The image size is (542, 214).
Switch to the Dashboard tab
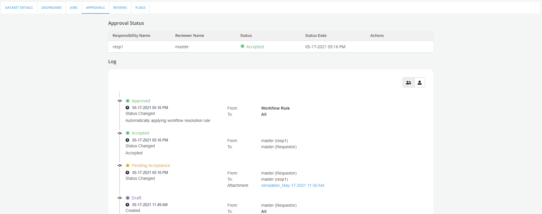point(51,8)
